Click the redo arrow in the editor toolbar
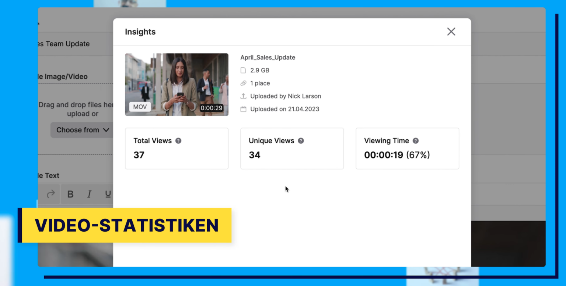Viewport: 566px width, 286px height. tap(50, 194)
